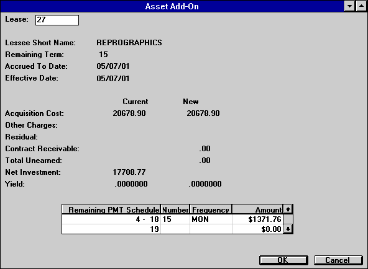Click the title bar minimize arrow
Screen dimensions: 368x269
349,6
